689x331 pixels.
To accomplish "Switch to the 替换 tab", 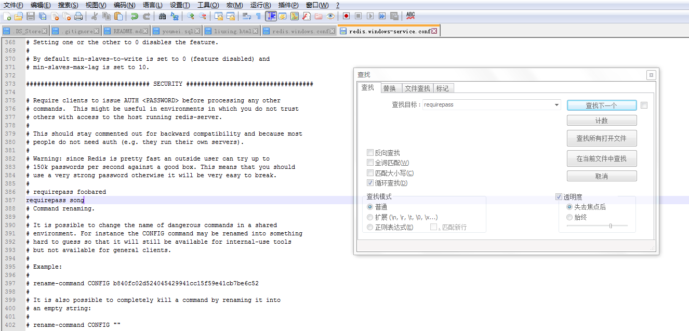I will [391, 88].
